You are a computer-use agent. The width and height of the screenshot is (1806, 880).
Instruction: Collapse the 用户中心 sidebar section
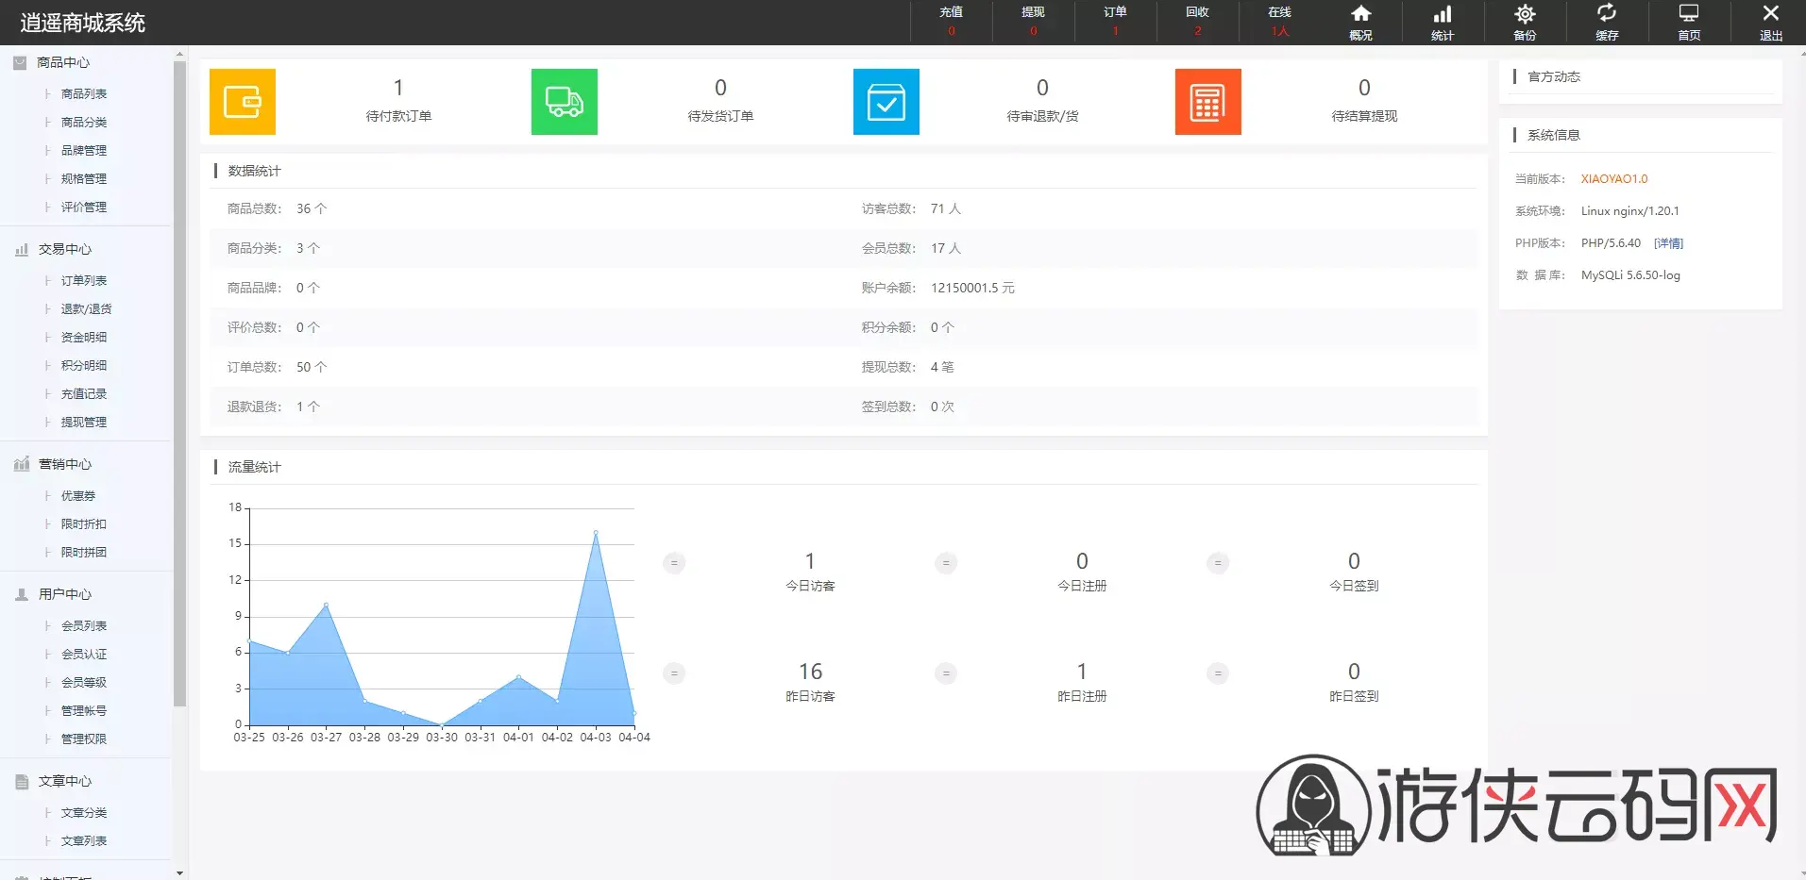coord(64,594)
